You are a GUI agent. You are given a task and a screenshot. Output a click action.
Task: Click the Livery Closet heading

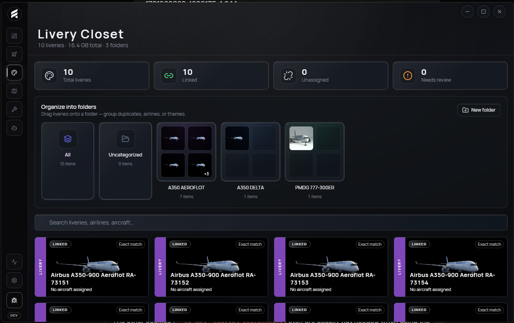[x=81, y=34]
